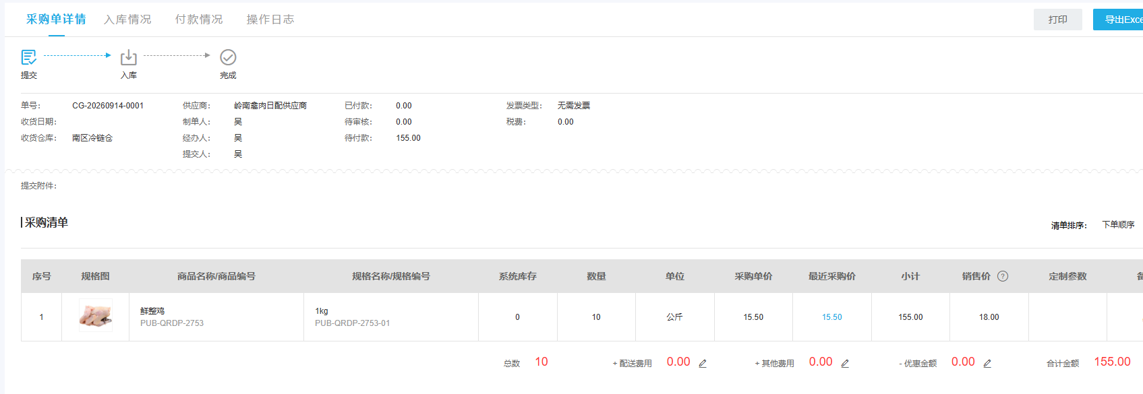1143x394 pixels.
Task: Open the 操作日志 tab
Action: (x=270, y=20)
